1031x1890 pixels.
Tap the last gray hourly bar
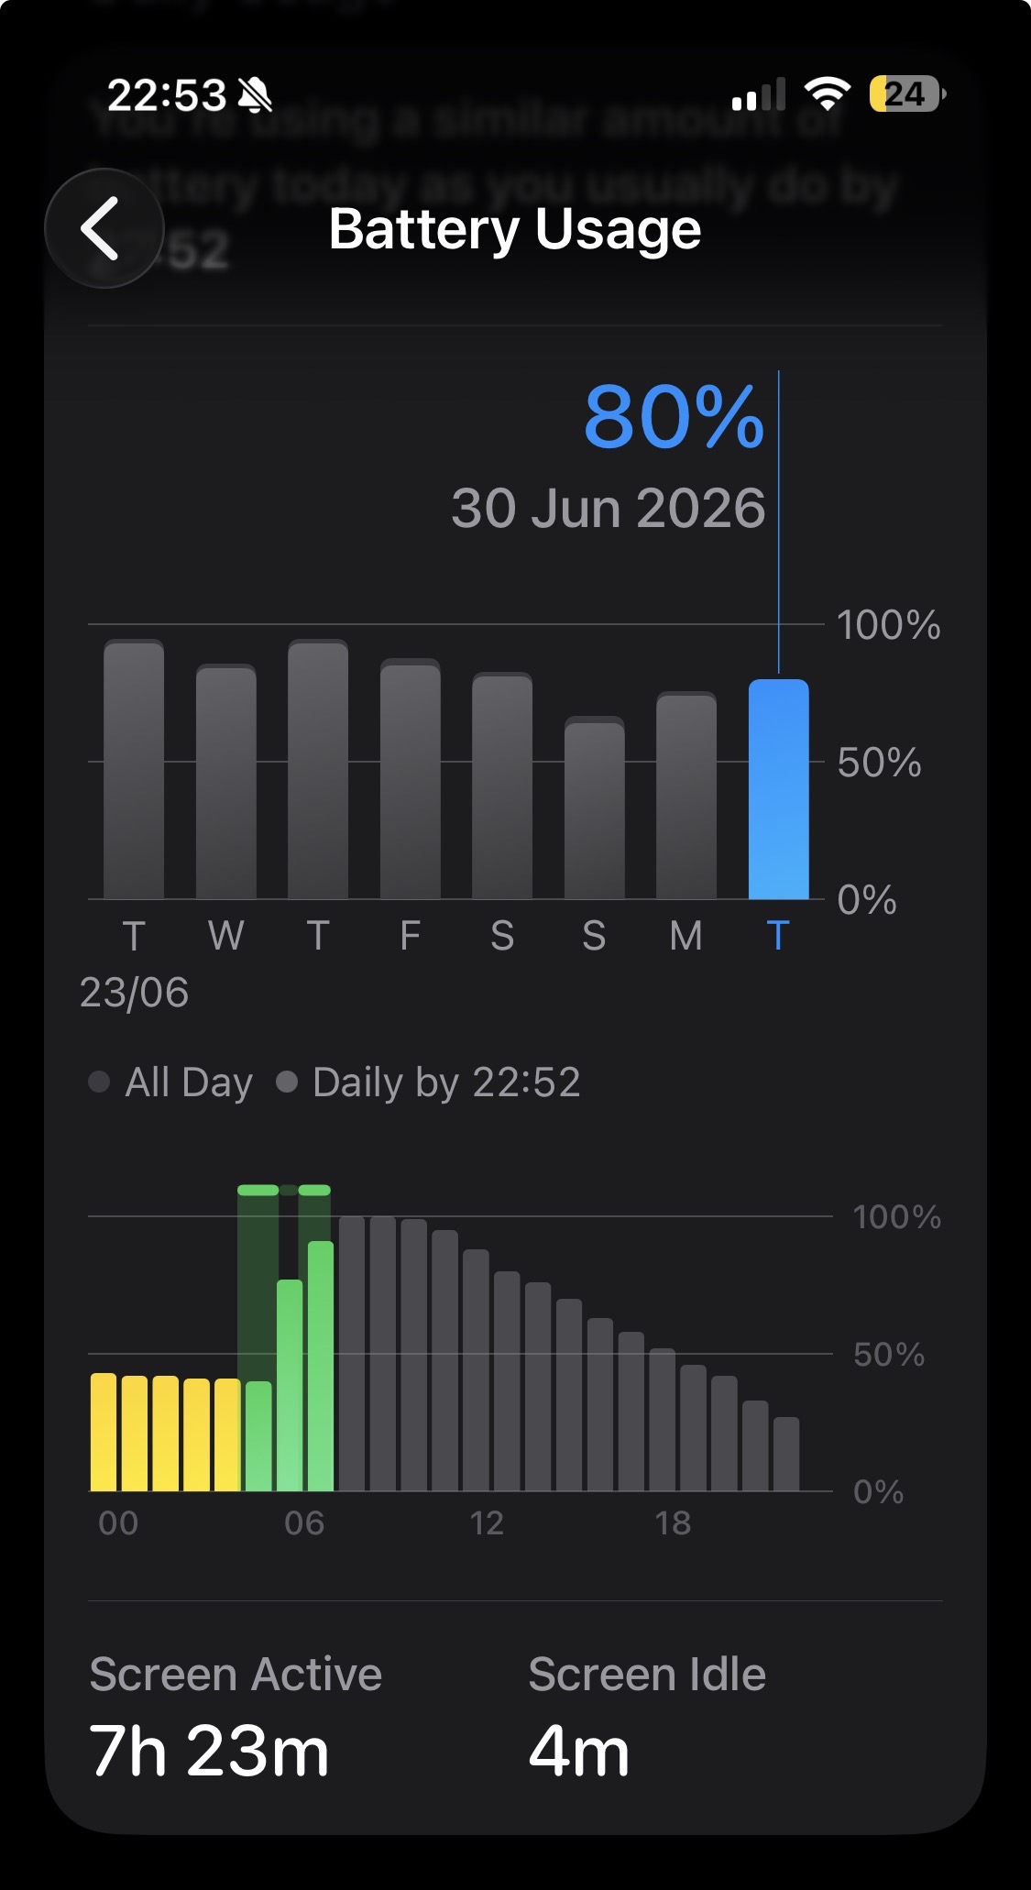click(x=786, y=1454)
